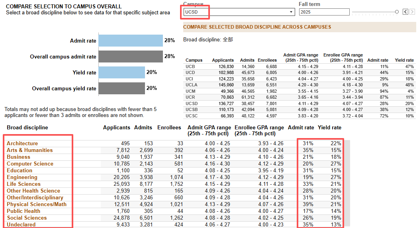Filter by Social Sciences discipline

click(x=27, y=218)
